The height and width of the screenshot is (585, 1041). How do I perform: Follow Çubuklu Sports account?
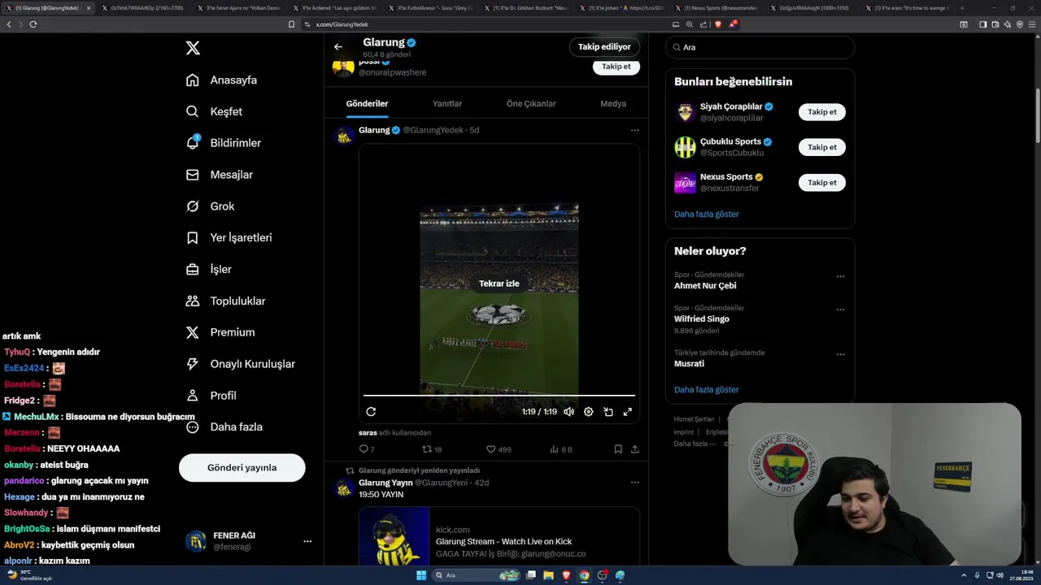pyautogui.click(x=821, y=147)
